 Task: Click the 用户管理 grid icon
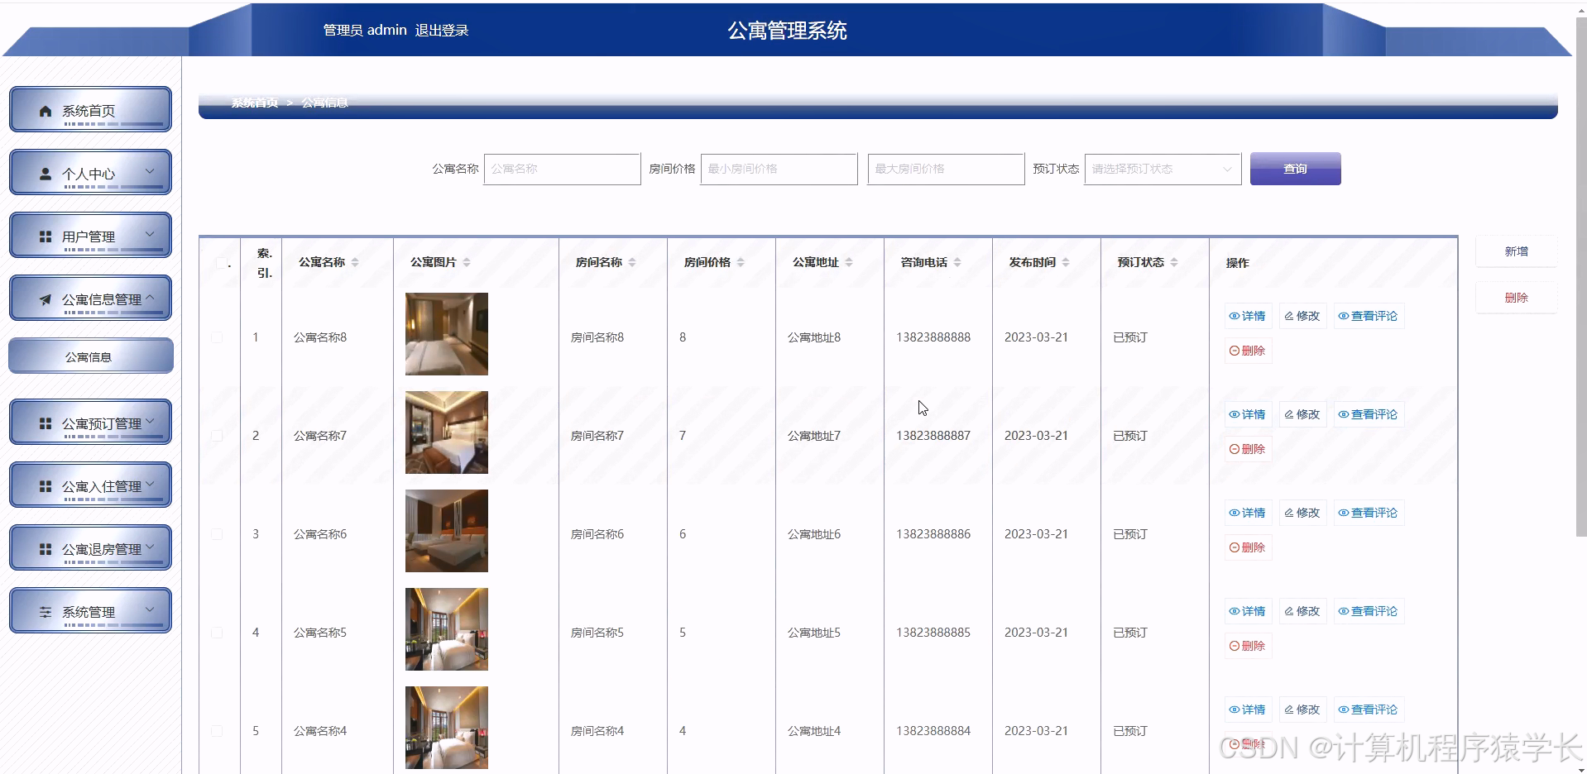pyautogui.click(x=46, y=235)
